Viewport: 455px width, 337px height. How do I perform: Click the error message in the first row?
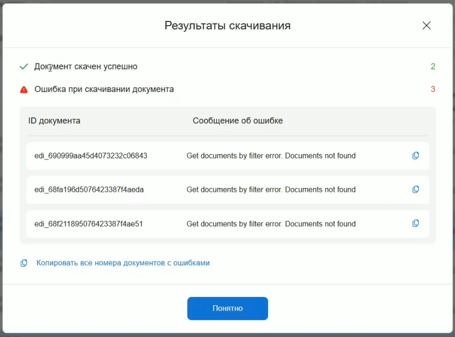271,156
